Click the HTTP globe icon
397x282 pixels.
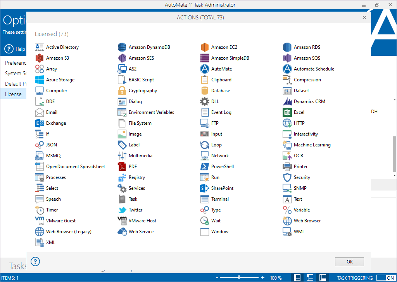pos(287,123)
